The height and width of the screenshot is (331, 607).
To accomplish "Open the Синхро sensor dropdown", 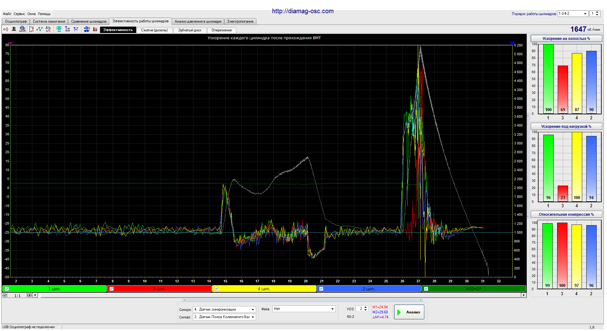I will 253,310.
